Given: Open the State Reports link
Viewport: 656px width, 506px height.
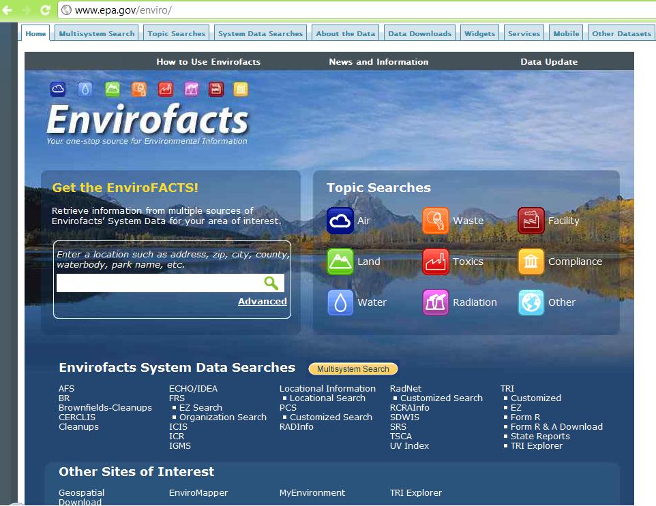Looking at the screenshot, I should [540, 437].
